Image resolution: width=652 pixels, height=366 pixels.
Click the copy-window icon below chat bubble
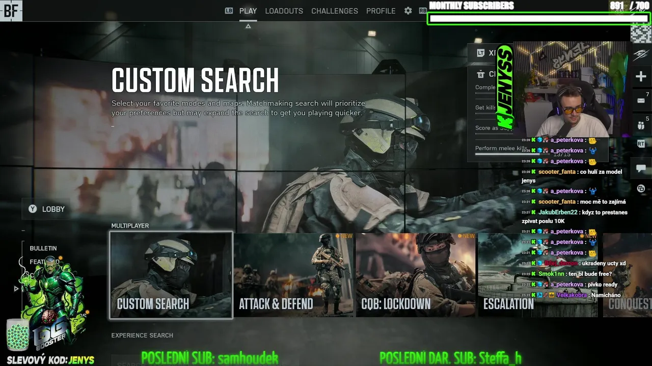[641, 189]
